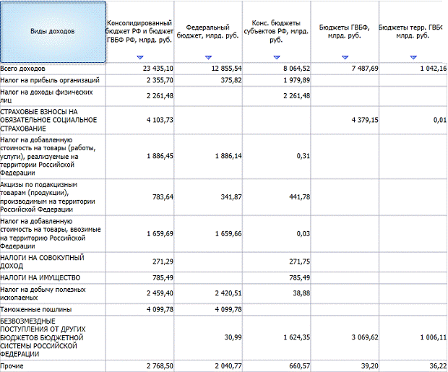Select the СТРАХОВЫЕ ВЗНОСЫ НА ОБЯЗАТЕЛЬНОЕ СОЦИАЛЬНОЕ СТРАХОВАНИЕ row
This screenshot has width=448, height=372.
(x=48, y=120)
